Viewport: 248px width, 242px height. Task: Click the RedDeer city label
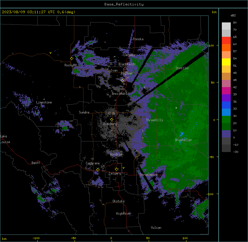point(127,73)
